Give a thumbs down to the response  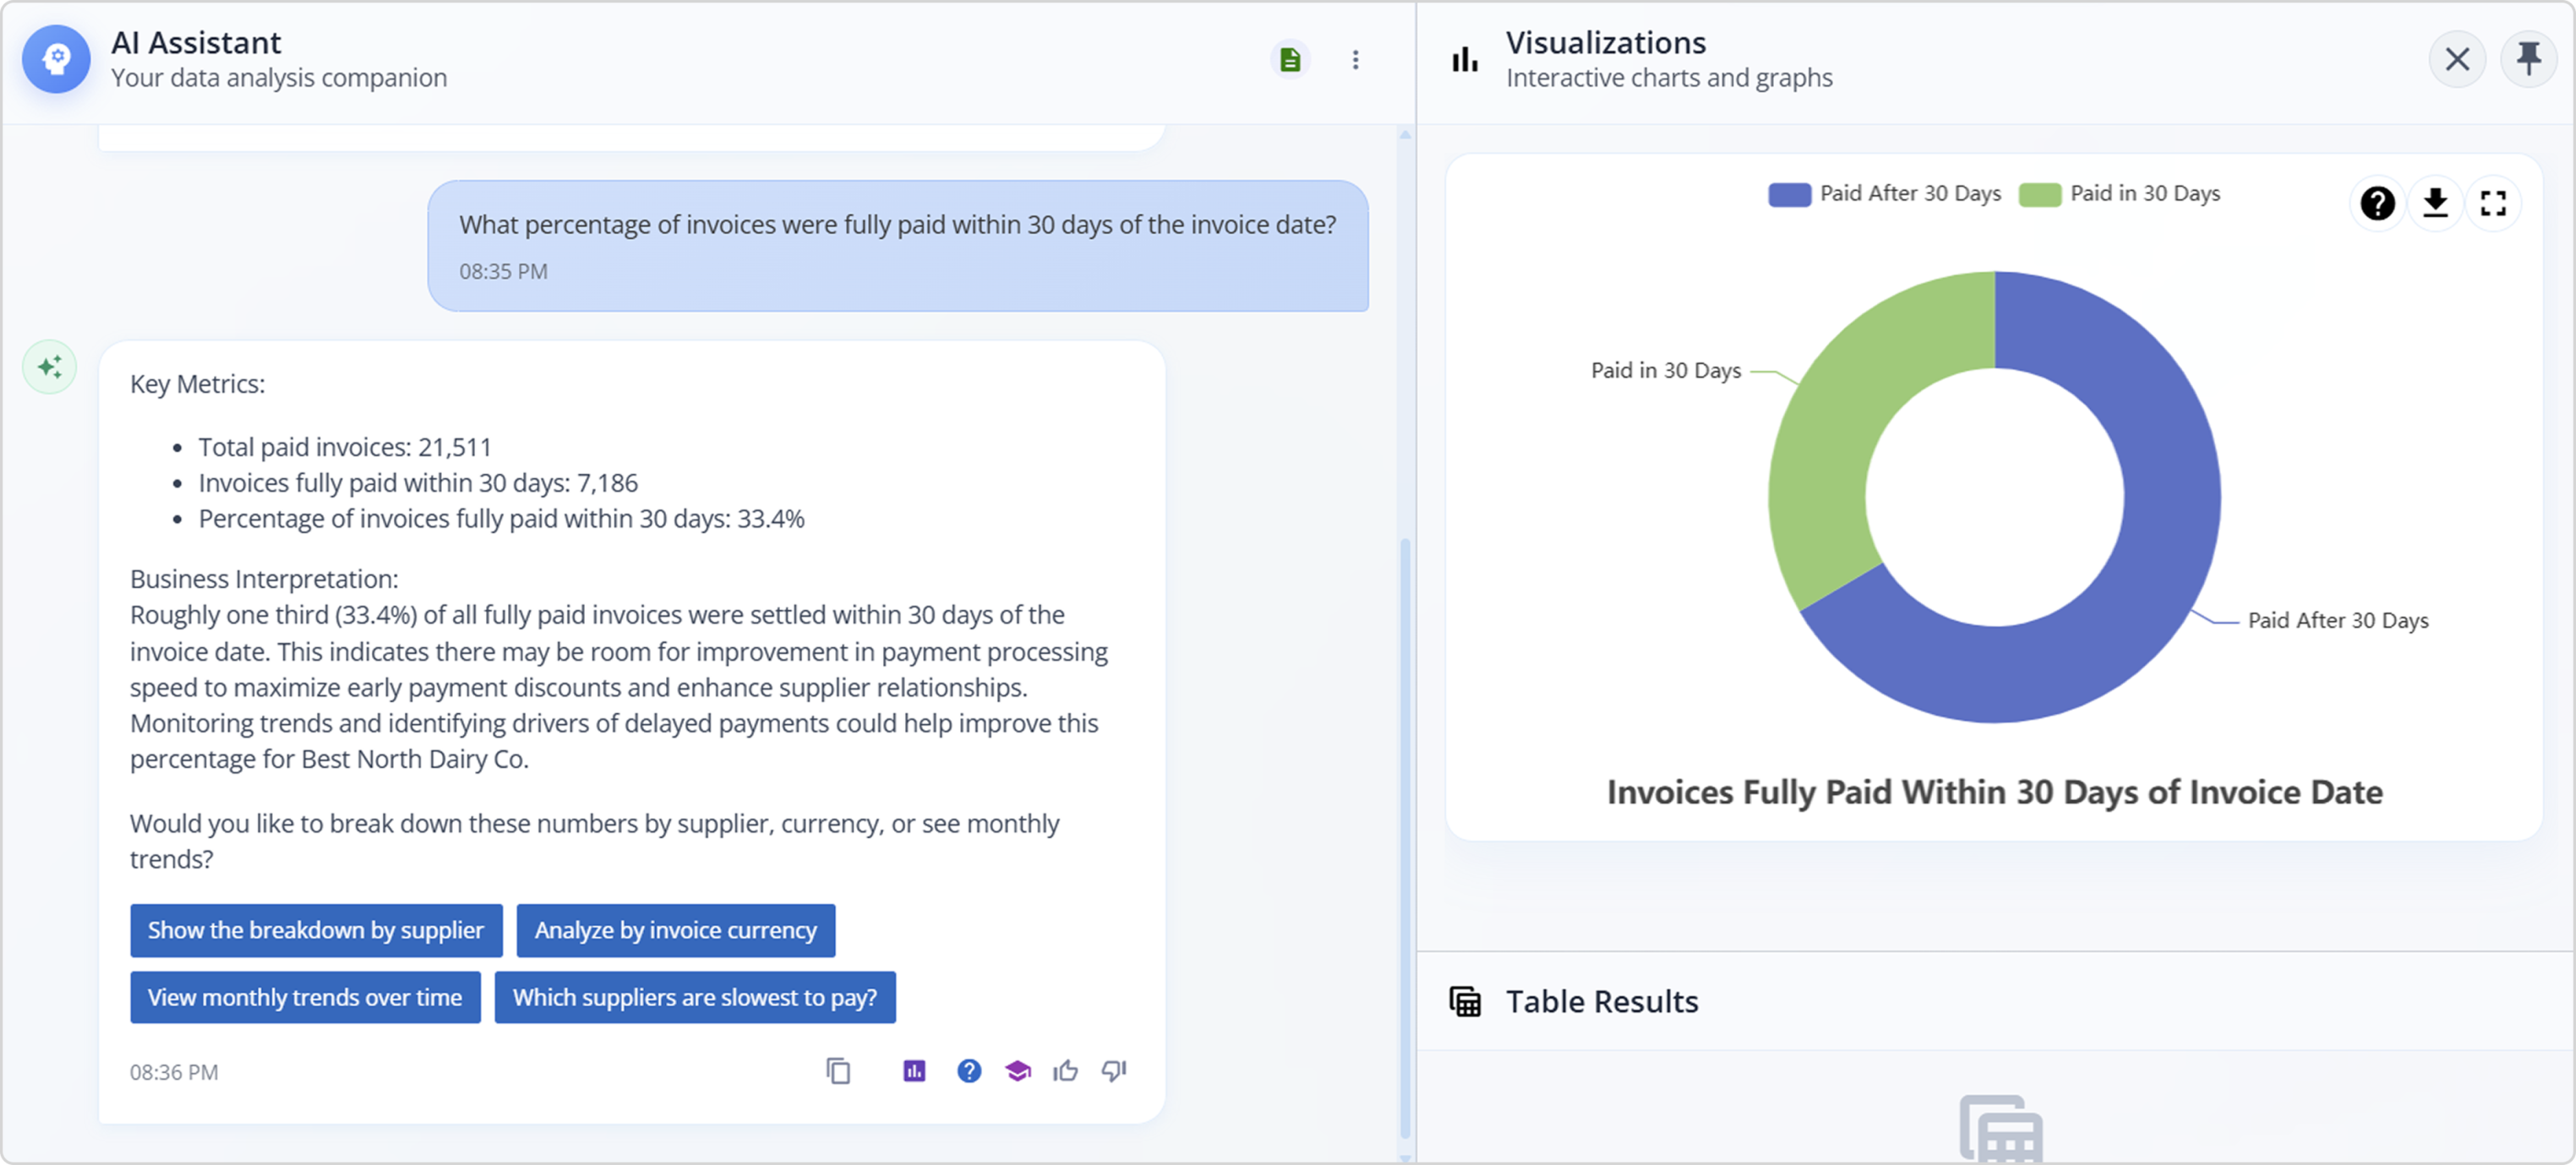click(x=1112, y=1071)
